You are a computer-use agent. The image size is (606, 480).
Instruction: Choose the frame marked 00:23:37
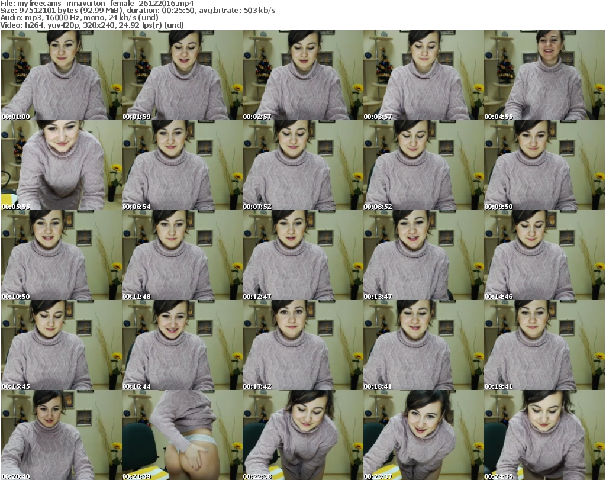(x=423, y=435)
